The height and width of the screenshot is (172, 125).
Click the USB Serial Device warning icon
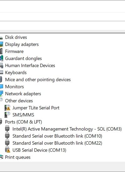(x=7, y=150)
